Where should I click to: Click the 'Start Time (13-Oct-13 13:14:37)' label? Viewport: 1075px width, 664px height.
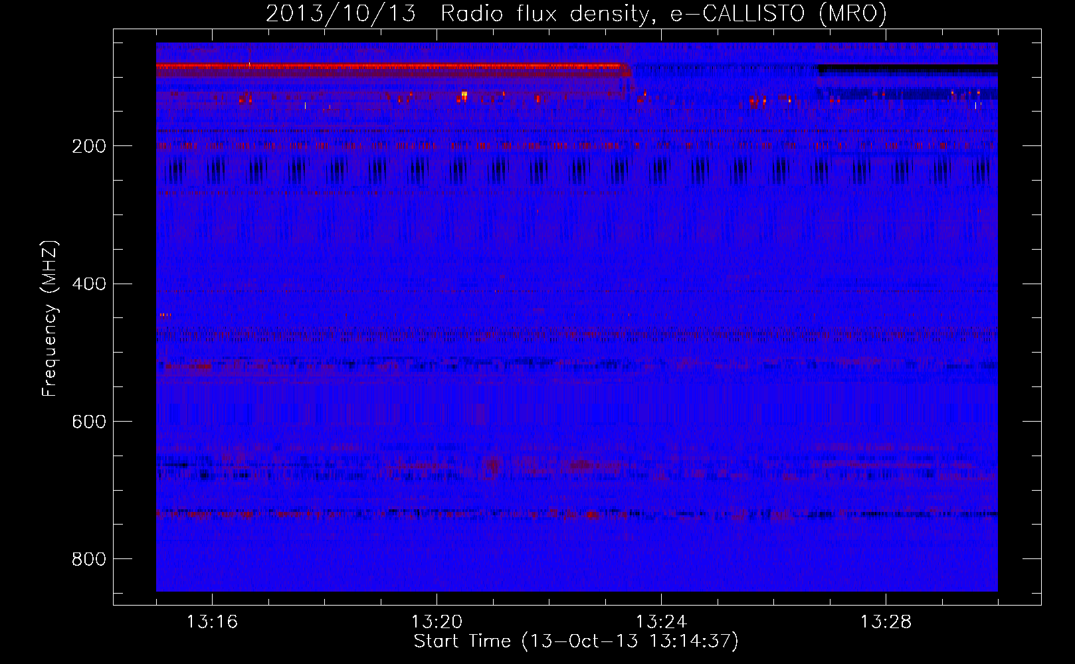pyautogui.click(x=576, y=641)
